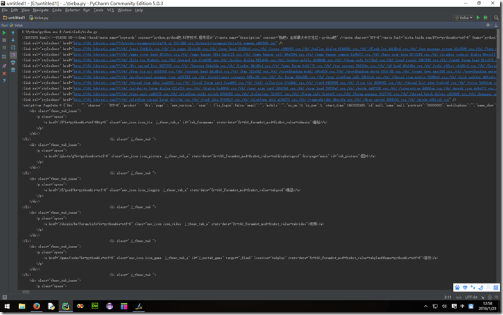Clear all console output with trash icon
The image size is (503, 315).
pos(13,70)
